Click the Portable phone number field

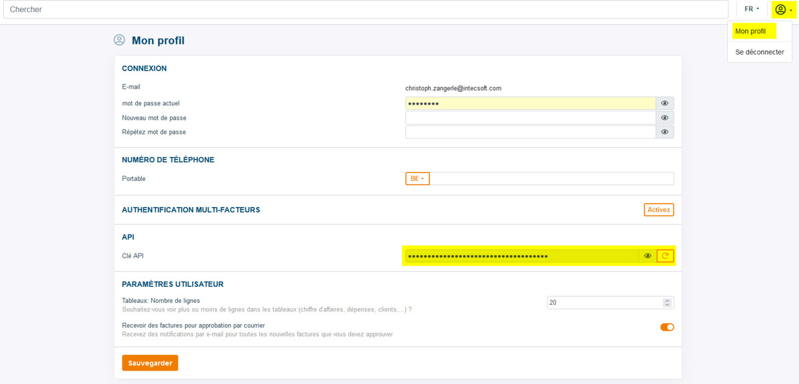552,178
